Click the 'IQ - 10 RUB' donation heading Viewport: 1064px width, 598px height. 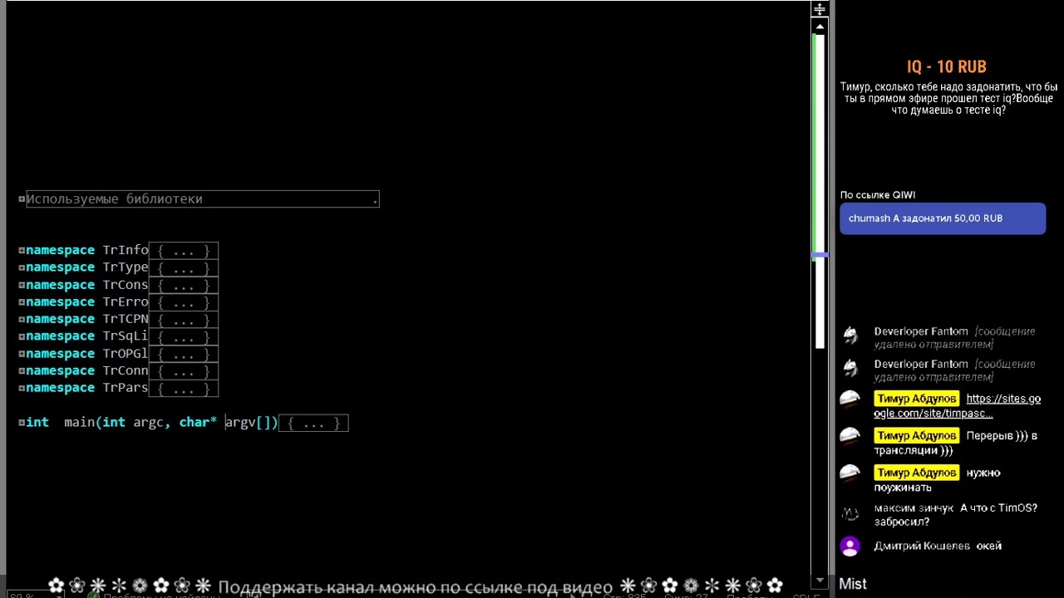(947, 67)
